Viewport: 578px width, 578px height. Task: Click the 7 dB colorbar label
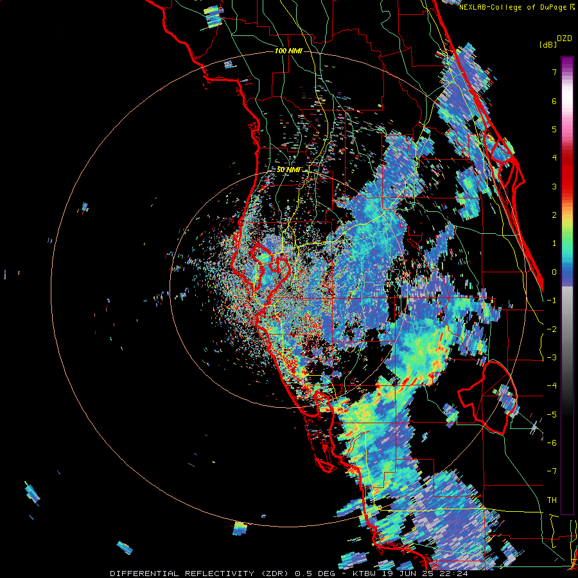[554, 72]
